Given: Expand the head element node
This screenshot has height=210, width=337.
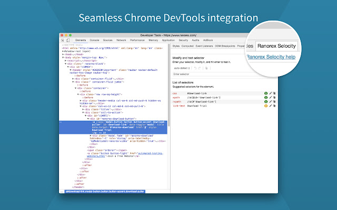Looking at the screenshot, I should click(63, 54).
